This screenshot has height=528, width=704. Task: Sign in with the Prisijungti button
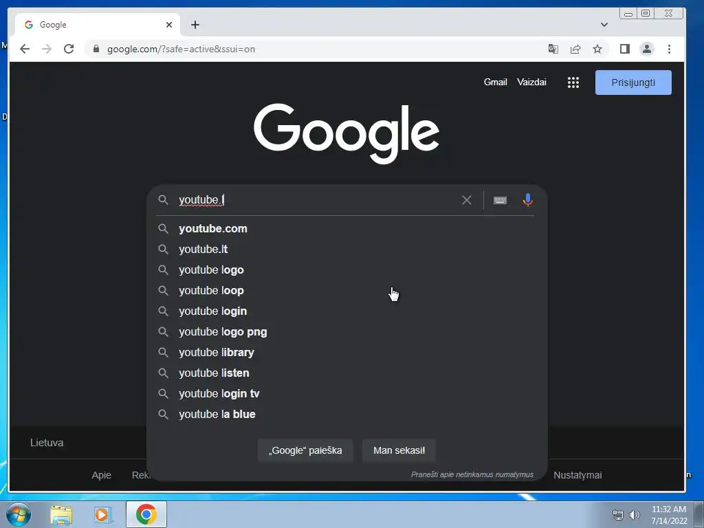click(x=633, y=82)
